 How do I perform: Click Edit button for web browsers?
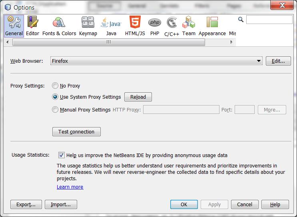(x=278, y=61)
